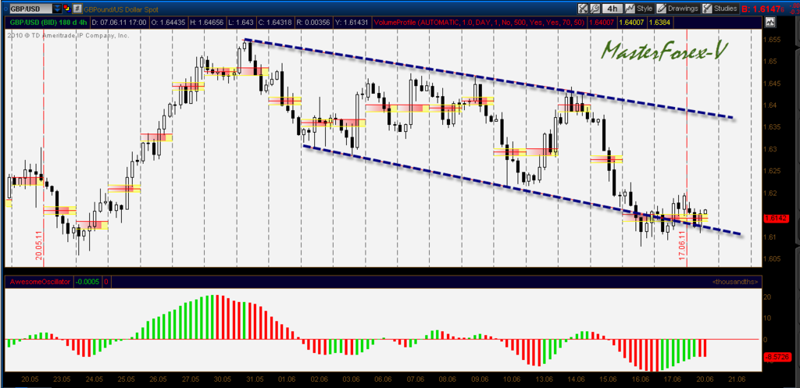
Task: Click the current price bubble 1.6142
Action: coord(777,219)
